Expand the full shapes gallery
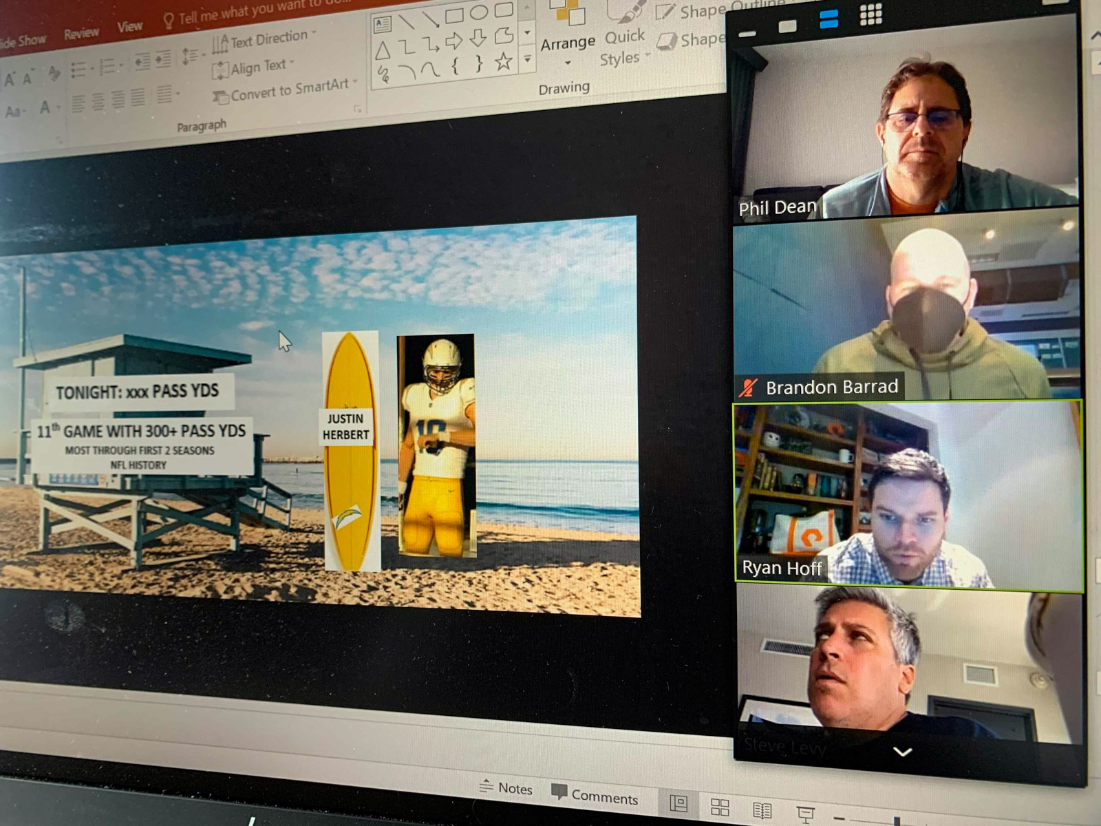The image size is (1101, 826). [528, 59]
